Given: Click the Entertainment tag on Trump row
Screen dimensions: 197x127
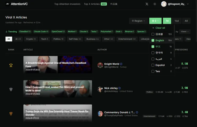Looking at the screenshot, I should tap(149, 116).
